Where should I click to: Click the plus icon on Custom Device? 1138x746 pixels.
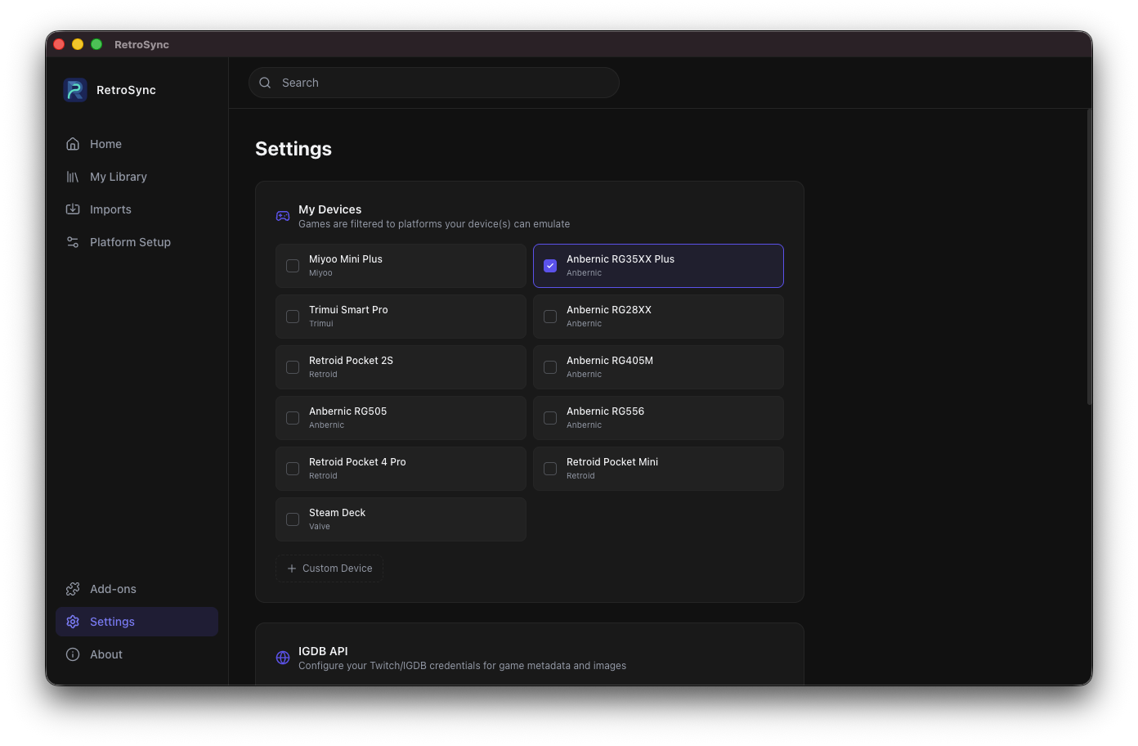(292, 568)
